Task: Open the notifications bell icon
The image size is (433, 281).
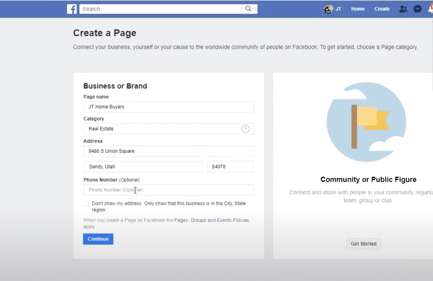Action: point(431,9)
